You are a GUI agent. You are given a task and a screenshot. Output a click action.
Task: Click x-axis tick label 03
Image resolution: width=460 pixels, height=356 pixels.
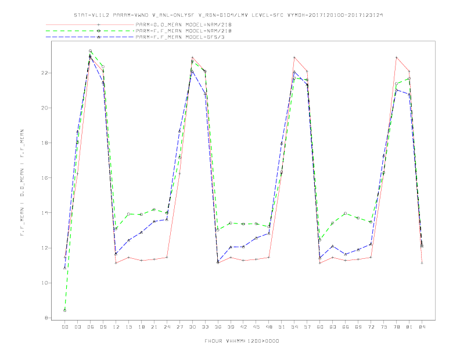point(77,327)
